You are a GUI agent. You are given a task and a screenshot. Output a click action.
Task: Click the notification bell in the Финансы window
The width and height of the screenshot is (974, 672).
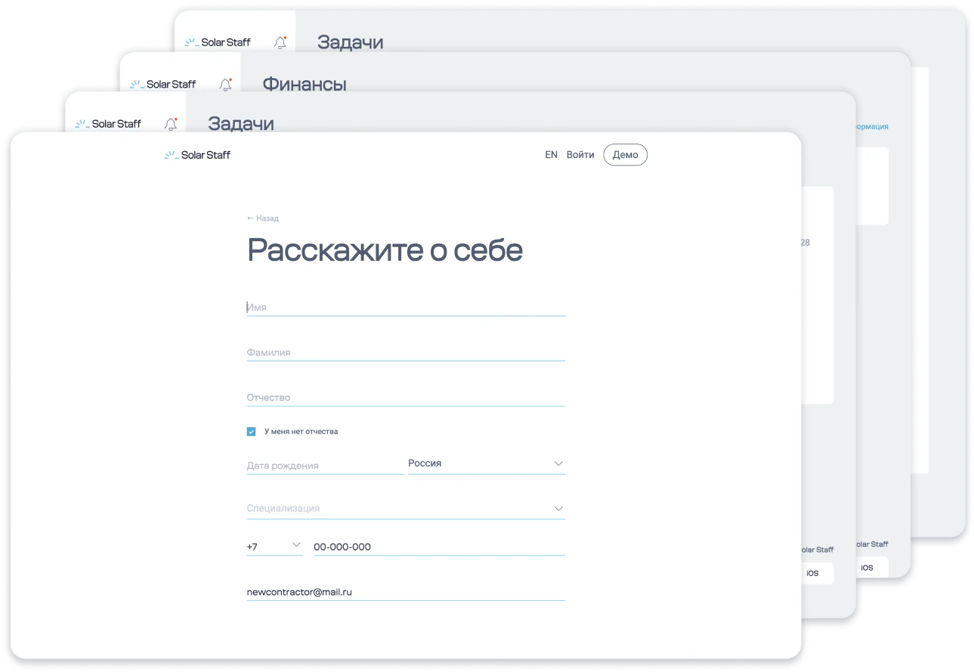[225, 85]
